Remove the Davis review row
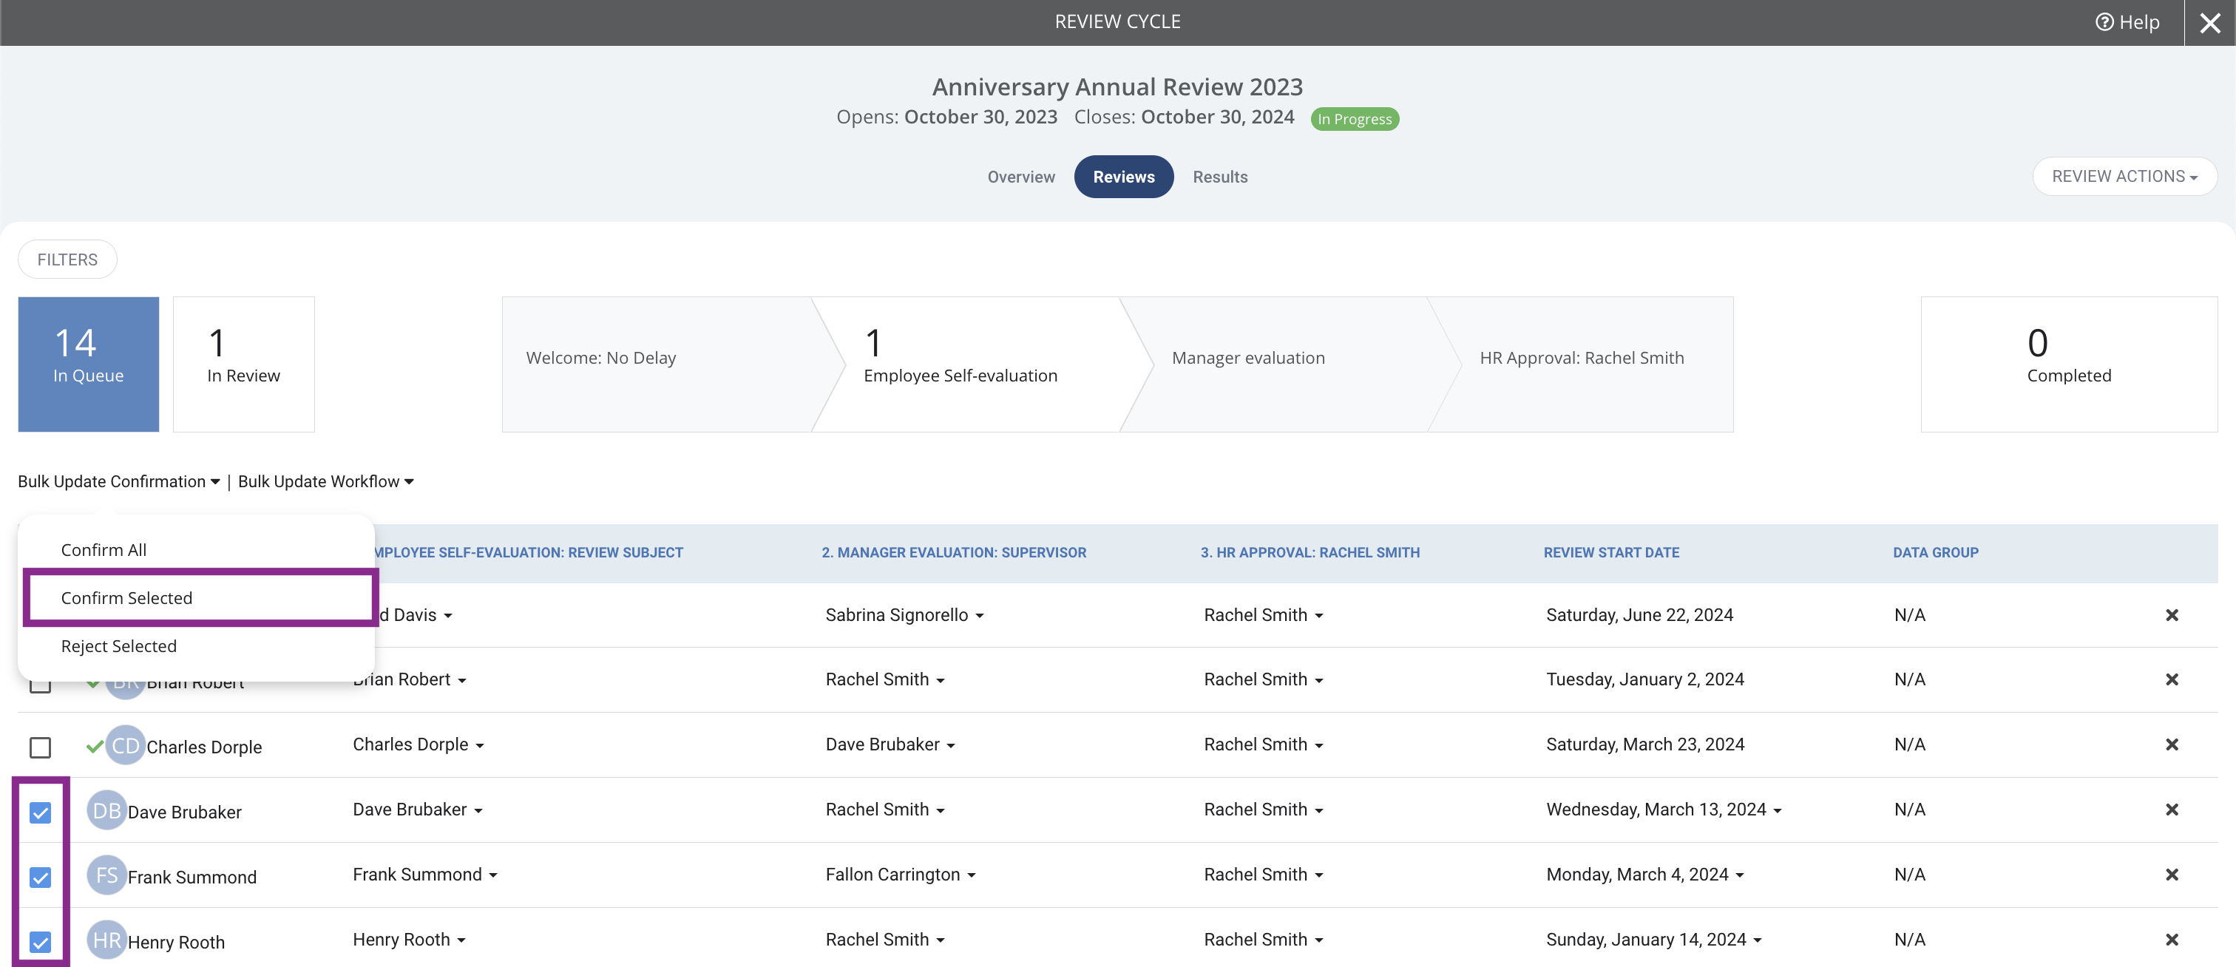Screen dimensions: 2236x967 point(2172,615)
